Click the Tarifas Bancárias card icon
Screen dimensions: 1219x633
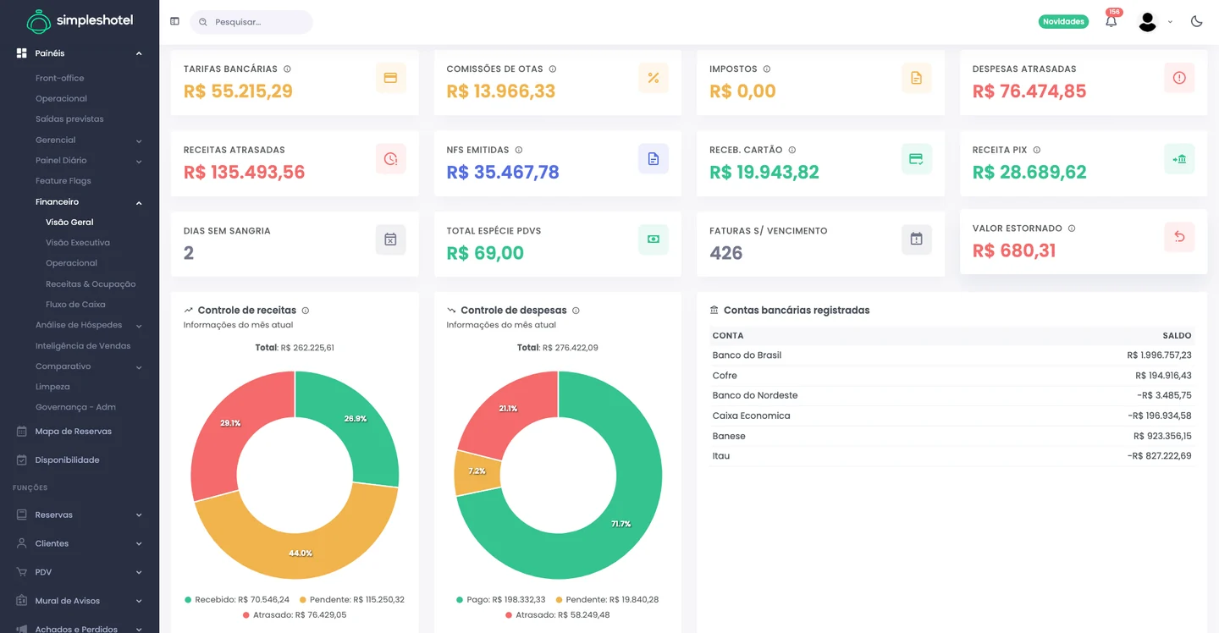(x=390, y=78)
